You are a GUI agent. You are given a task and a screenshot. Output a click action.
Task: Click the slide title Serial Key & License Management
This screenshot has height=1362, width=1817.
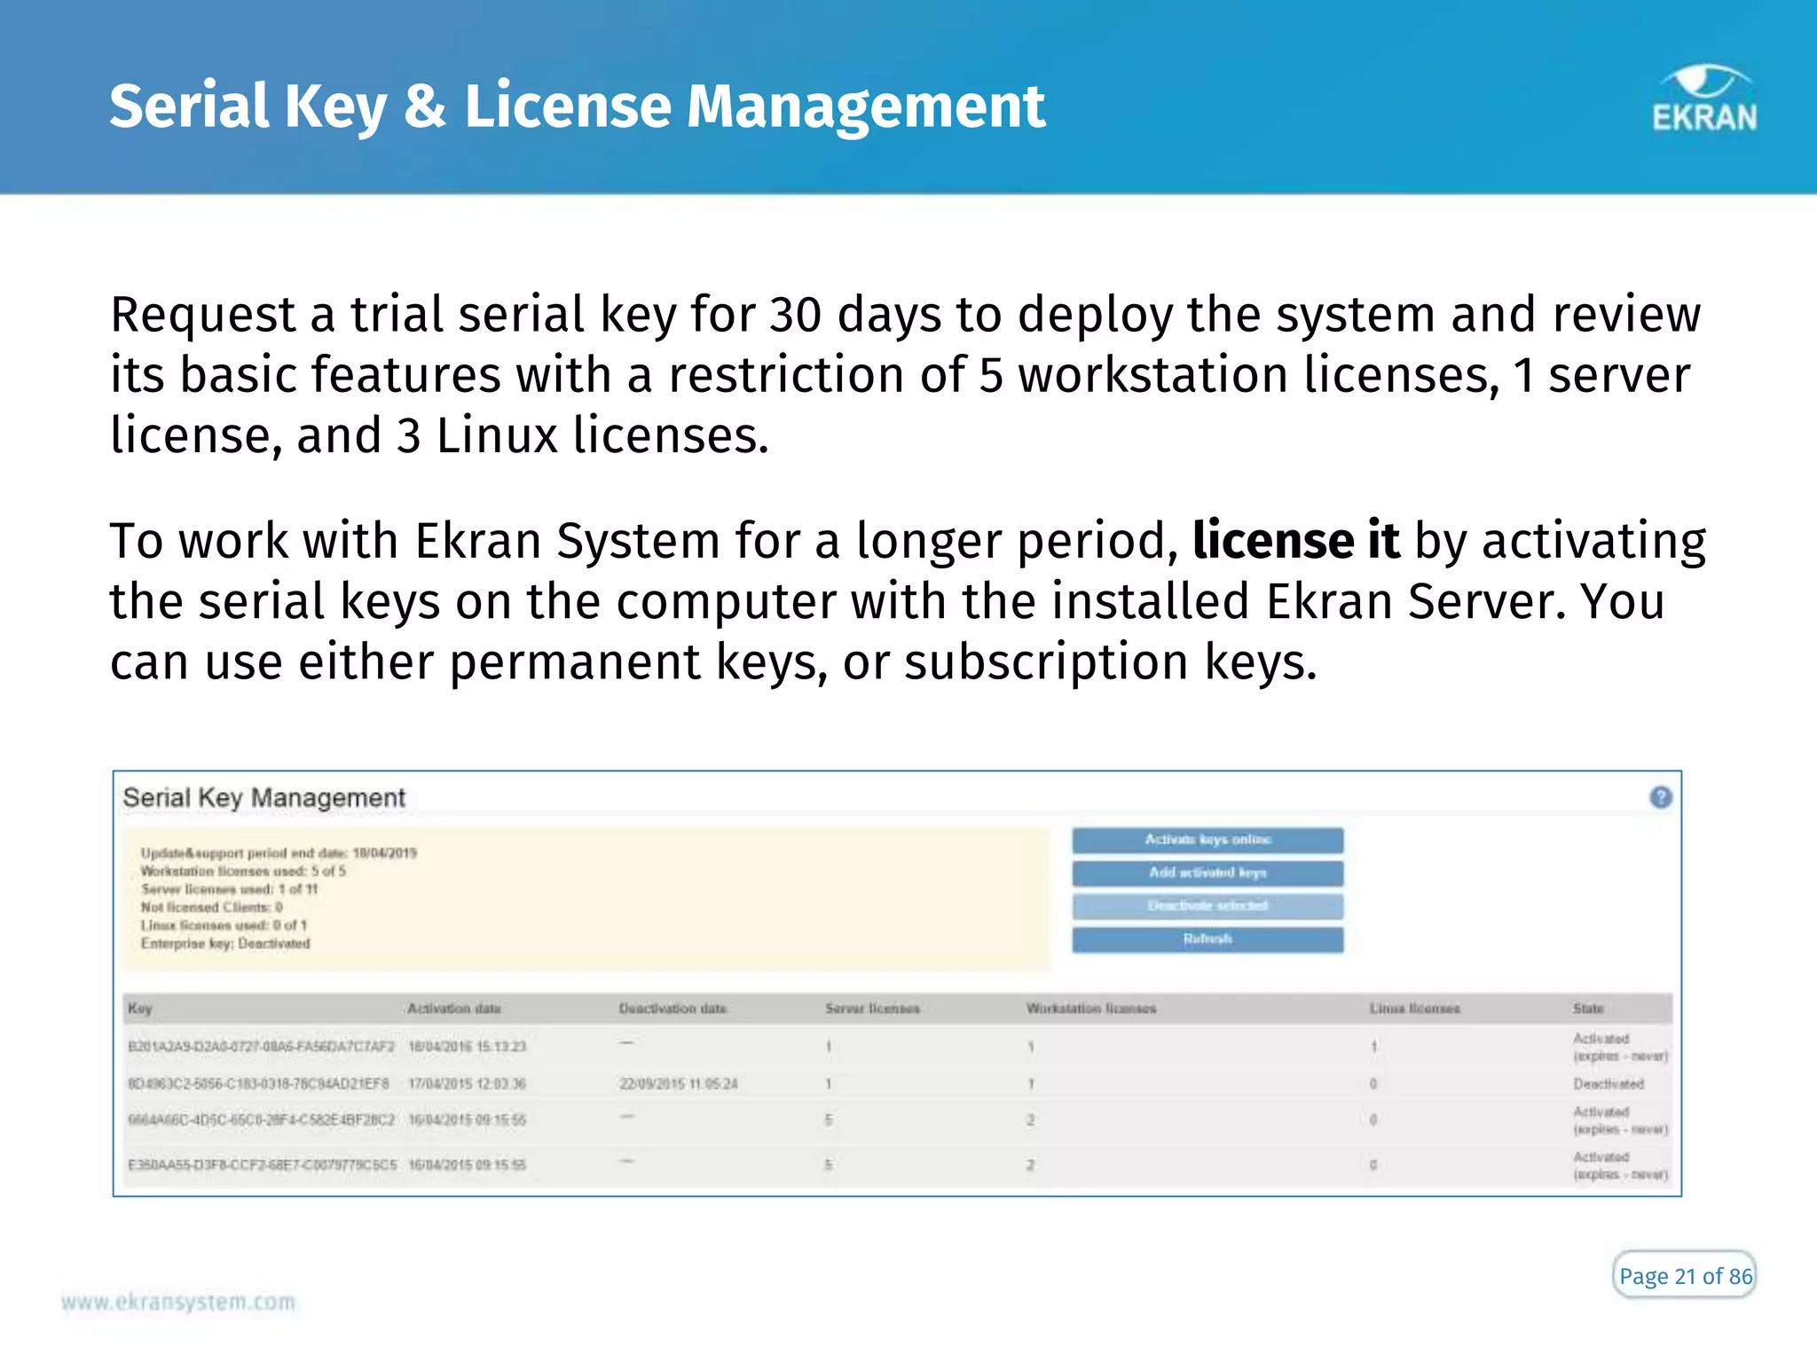pos(577,108)
